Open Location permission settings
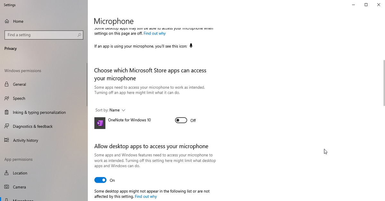Viewport: 385px width, 201px height. [19, 173]
